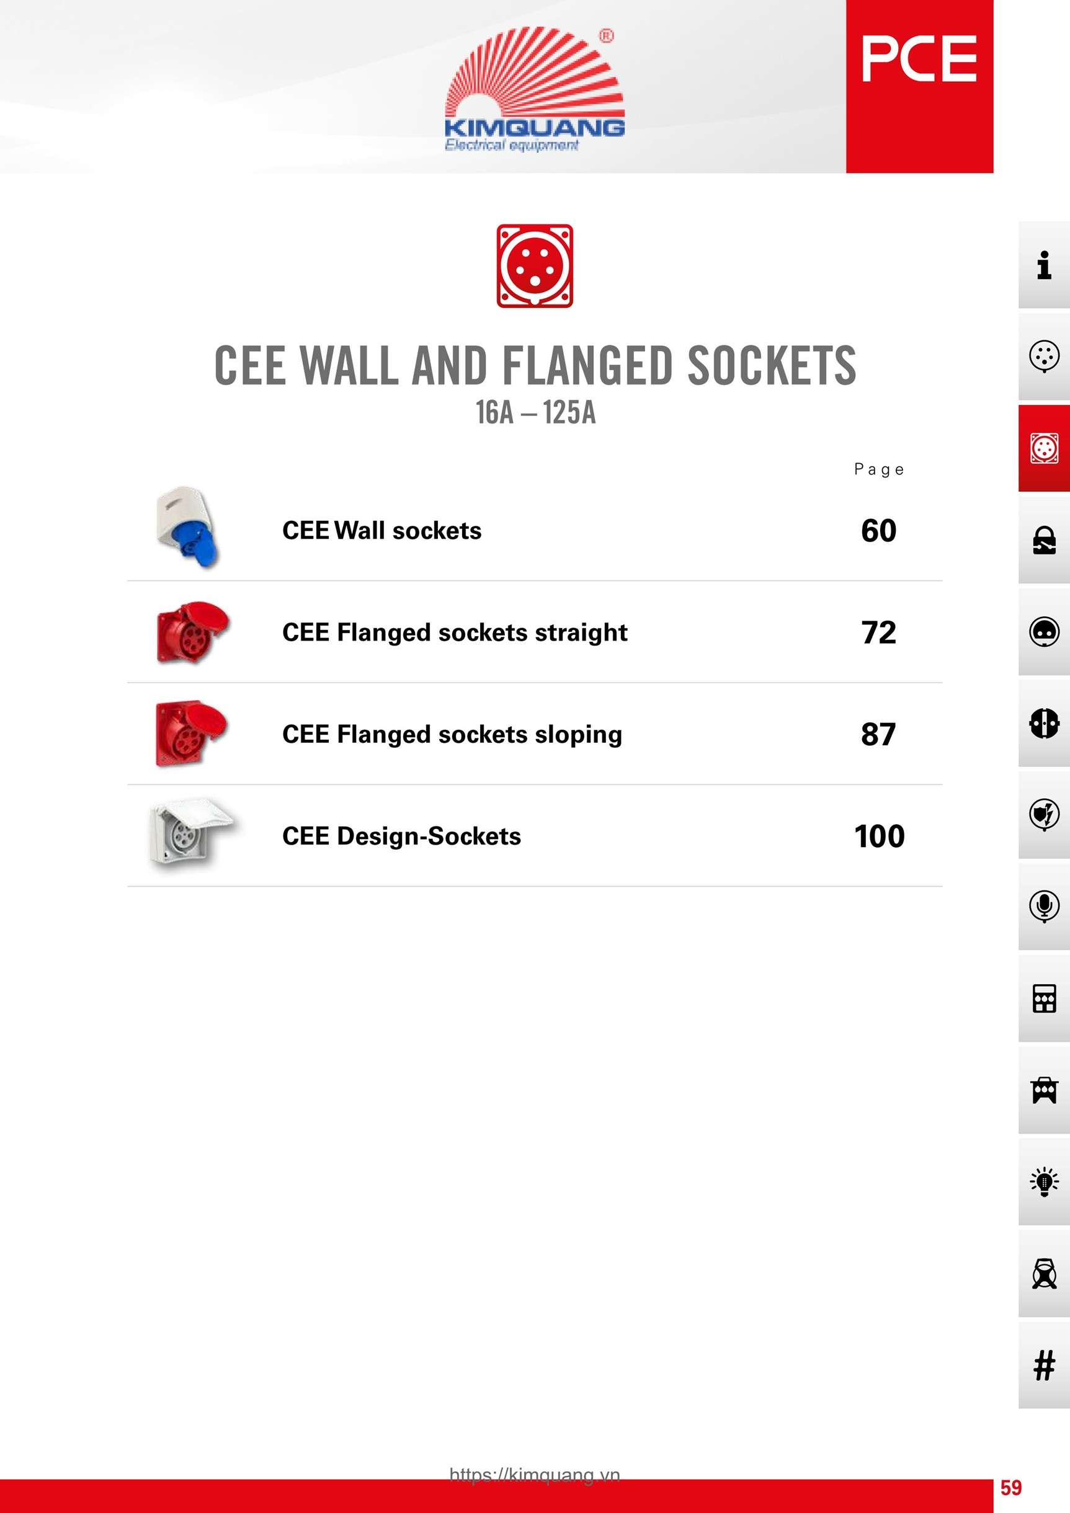Image resolution: width=1070 pixels, height=1513 pixels.
Task: Select the round five-pin plug section icon
Action: pyautogui.click(x=1043, y=357)
